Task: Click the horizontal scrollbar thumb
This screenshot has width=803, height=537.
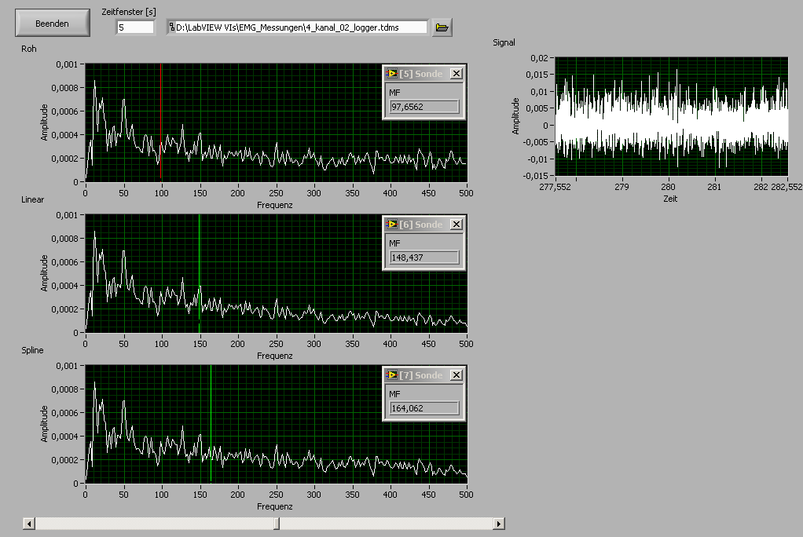Action: (x=276, y=524)
